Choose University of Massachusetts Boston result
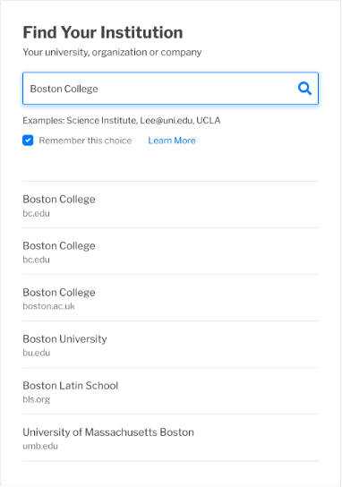 pyautogui.click(x=170, y=438)
